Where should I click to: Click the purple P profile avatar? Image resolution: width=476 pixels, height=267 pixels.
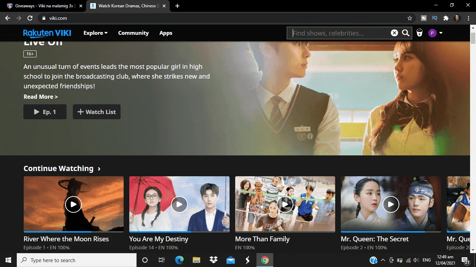(x=432, y=33)
